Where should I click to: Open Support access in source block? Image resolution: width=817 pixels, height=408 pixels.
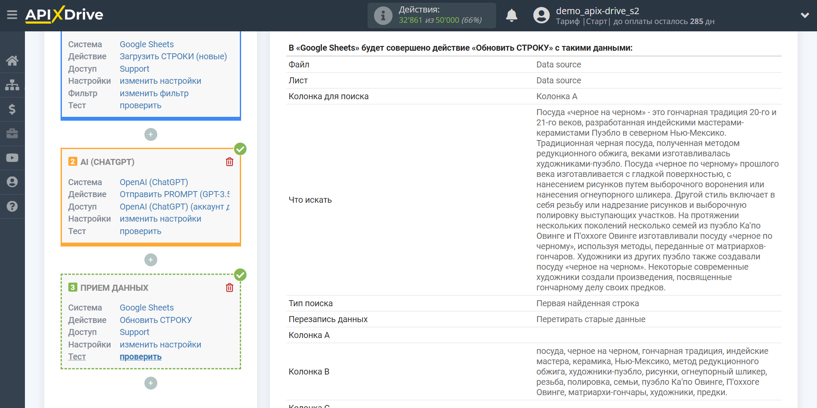click(135, 69)
